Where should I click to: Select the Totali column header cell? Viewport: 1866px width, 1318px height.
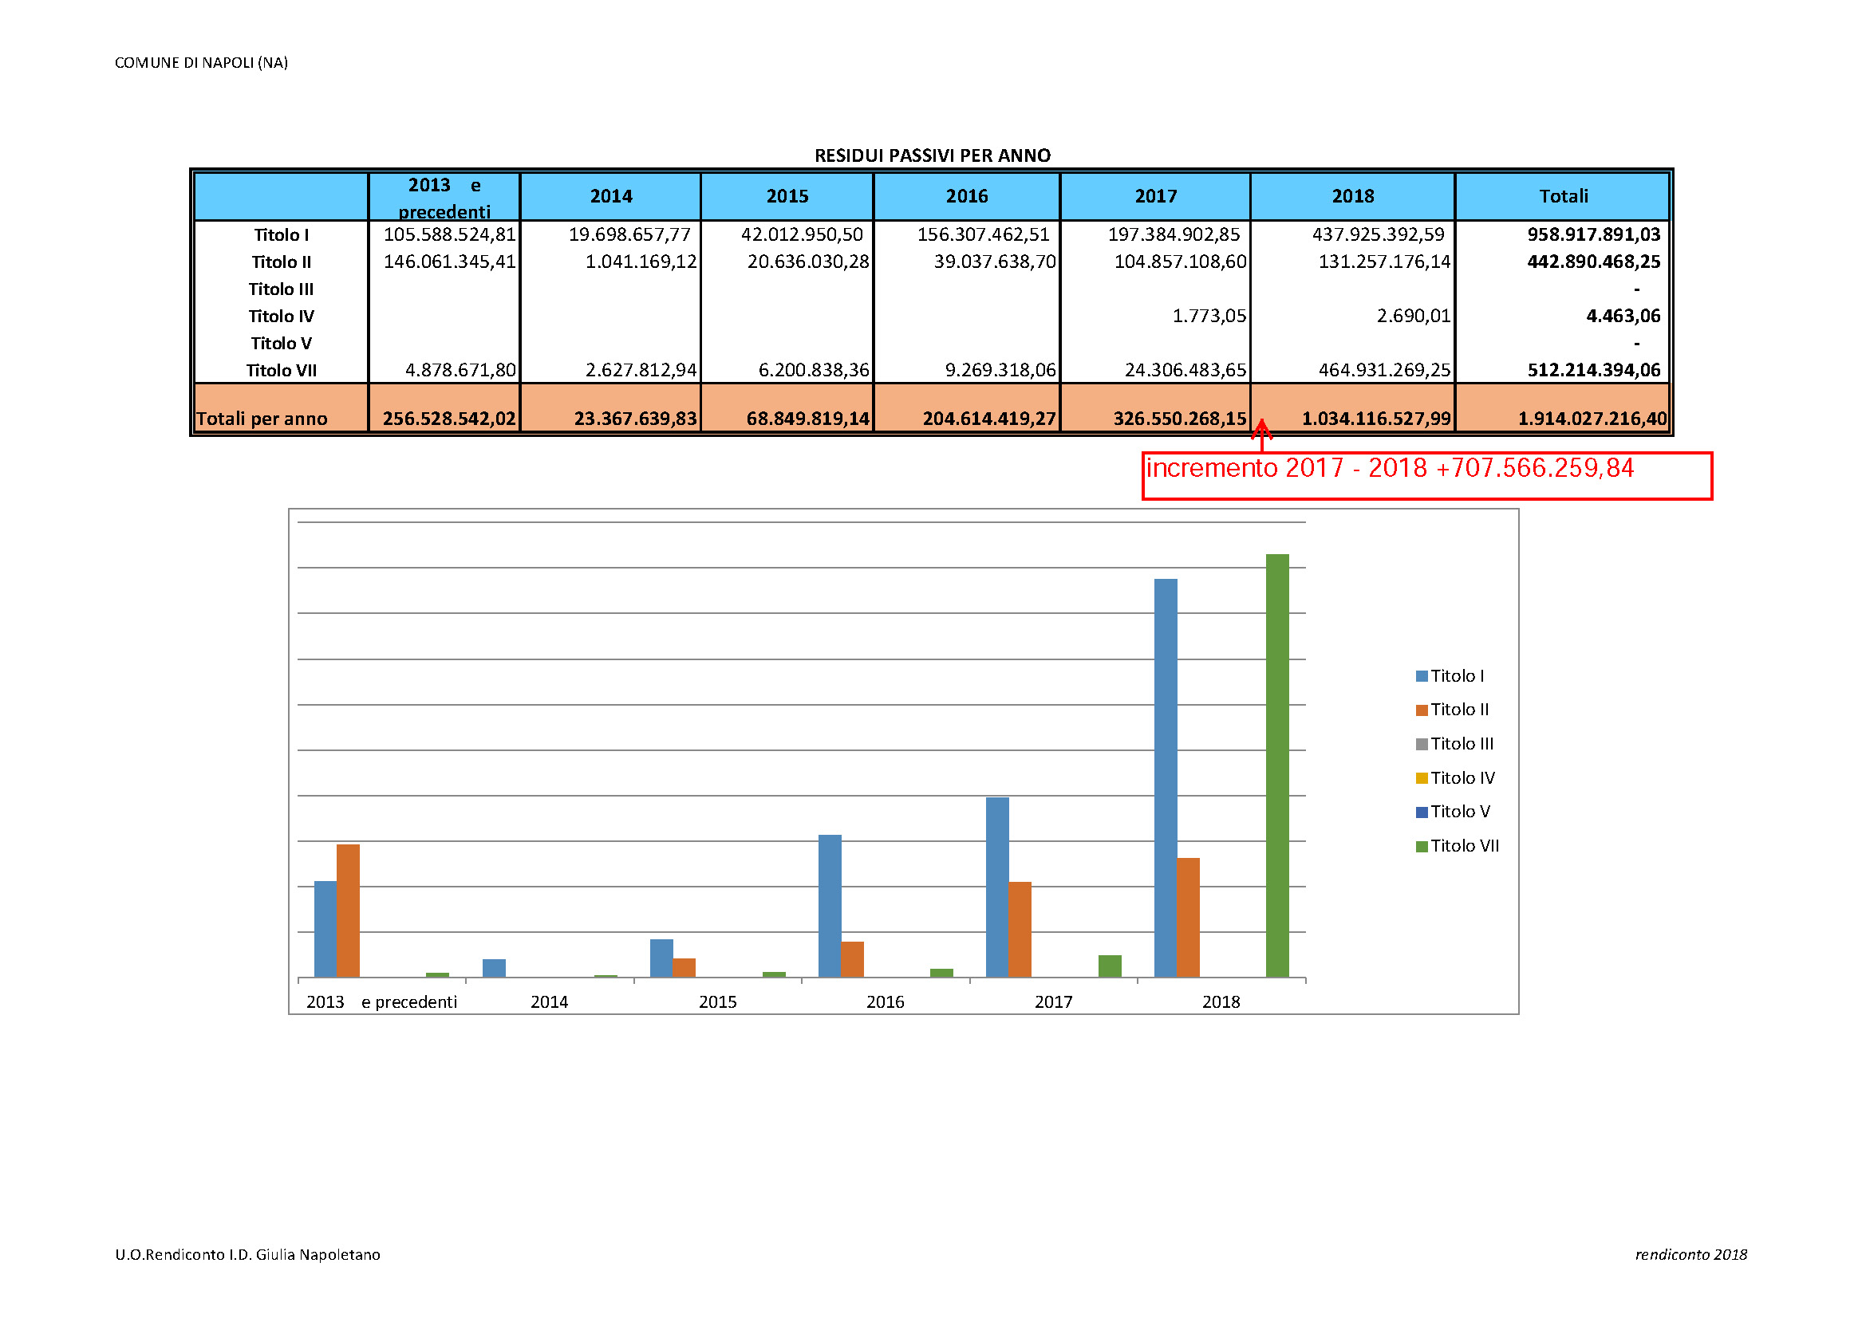coord(1563,195)
